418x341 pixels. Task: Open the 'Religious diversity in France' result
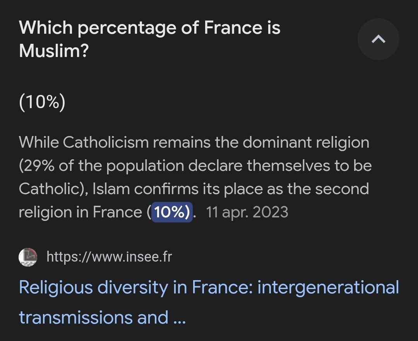[x=209, y=302]
